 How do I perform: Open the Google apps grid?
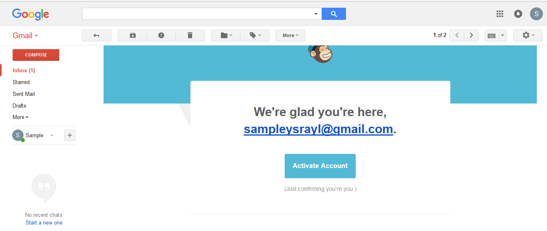click(x=500, y=14)
